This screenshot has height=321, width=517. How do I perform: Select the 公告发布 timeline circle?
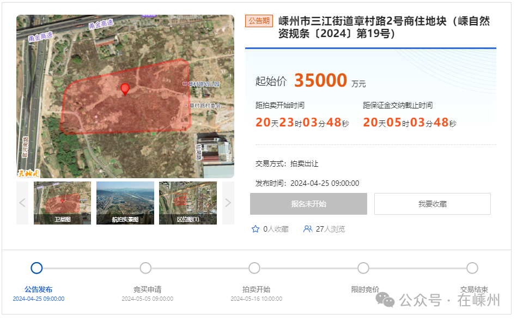click(x=37, y=268)
